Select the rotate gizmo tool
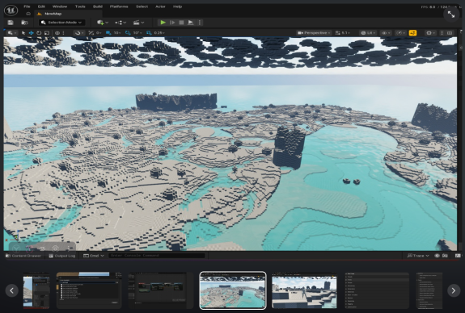Viewport: 465px width, 313px height. (x=39, y=33)
